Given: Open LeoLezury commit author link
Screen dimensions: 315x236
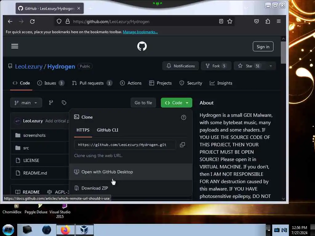Looking at the screenshot, I should [x=33, y=121].
